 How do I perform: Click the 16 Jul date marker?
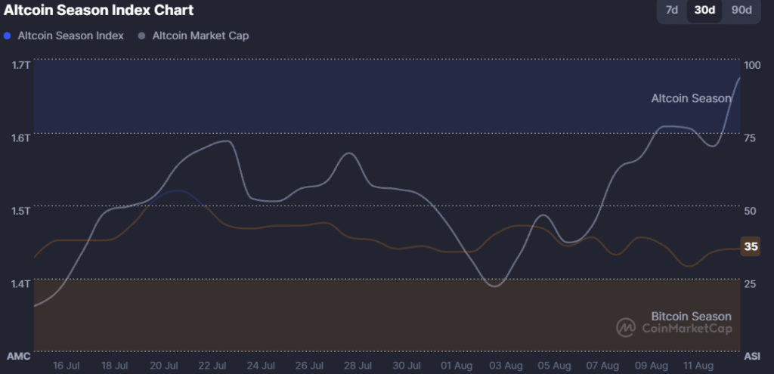pos(67,366)
